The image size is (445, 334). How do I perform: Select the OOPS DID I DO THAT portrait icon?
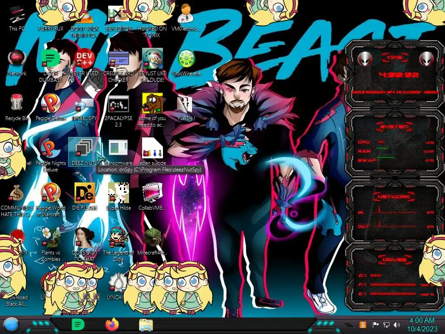(85, 245)
